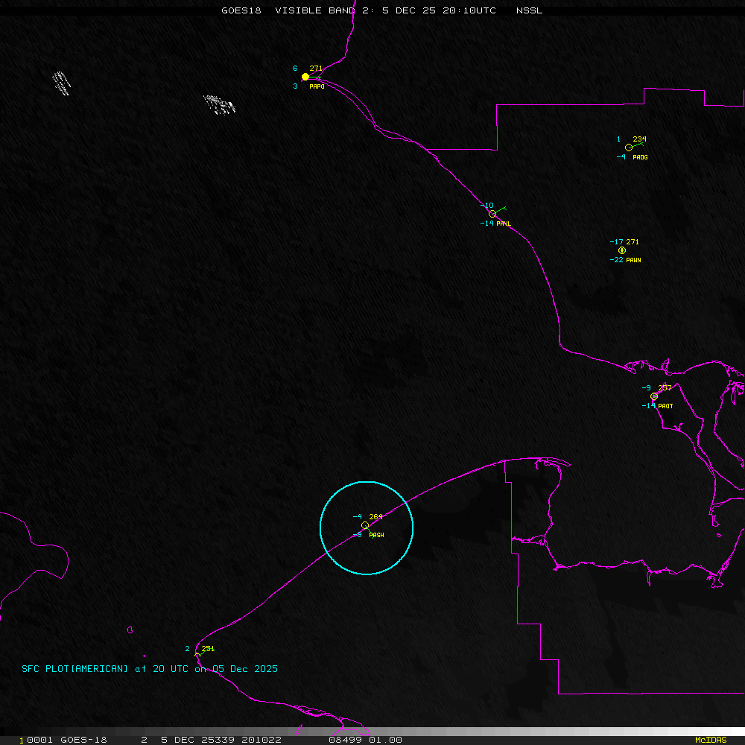Click the date stamp 5 DEC 25339 201022
The width and height of the screenshot is (745, 745).
click(223, 739)
